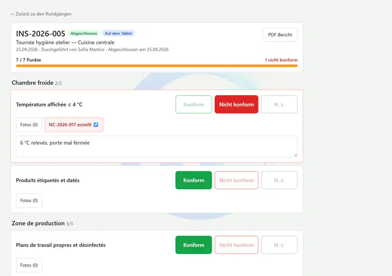Open Fotos (0) for Produits étiquetés et datés
392x276 pixels.
click(29, 201)
